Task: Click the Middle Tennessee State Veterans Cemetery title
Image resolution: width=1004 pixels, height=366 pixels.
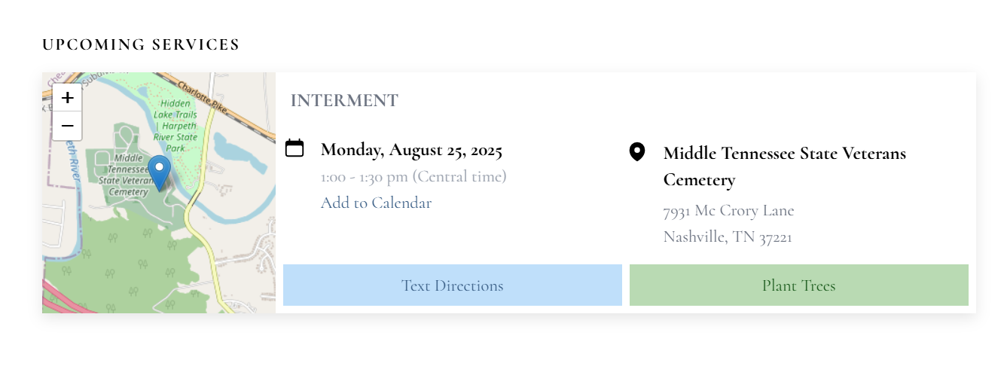Action: pos(785,166)
